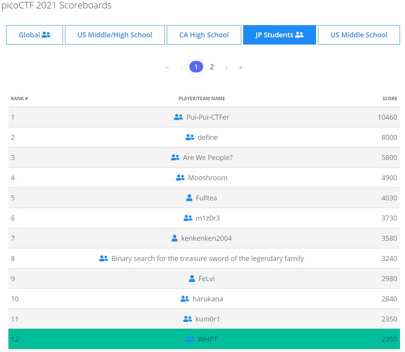Select highlighted team name WHPT
This screenshot has height=352, width=405.
[x=208, y=339]
